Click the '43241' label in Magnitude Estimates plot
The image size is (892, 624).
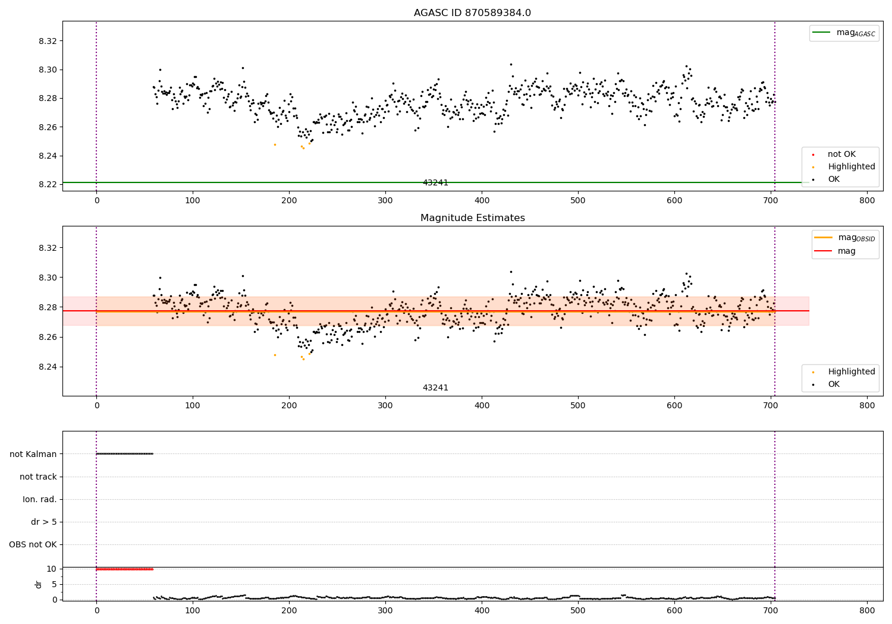(435, 388)
